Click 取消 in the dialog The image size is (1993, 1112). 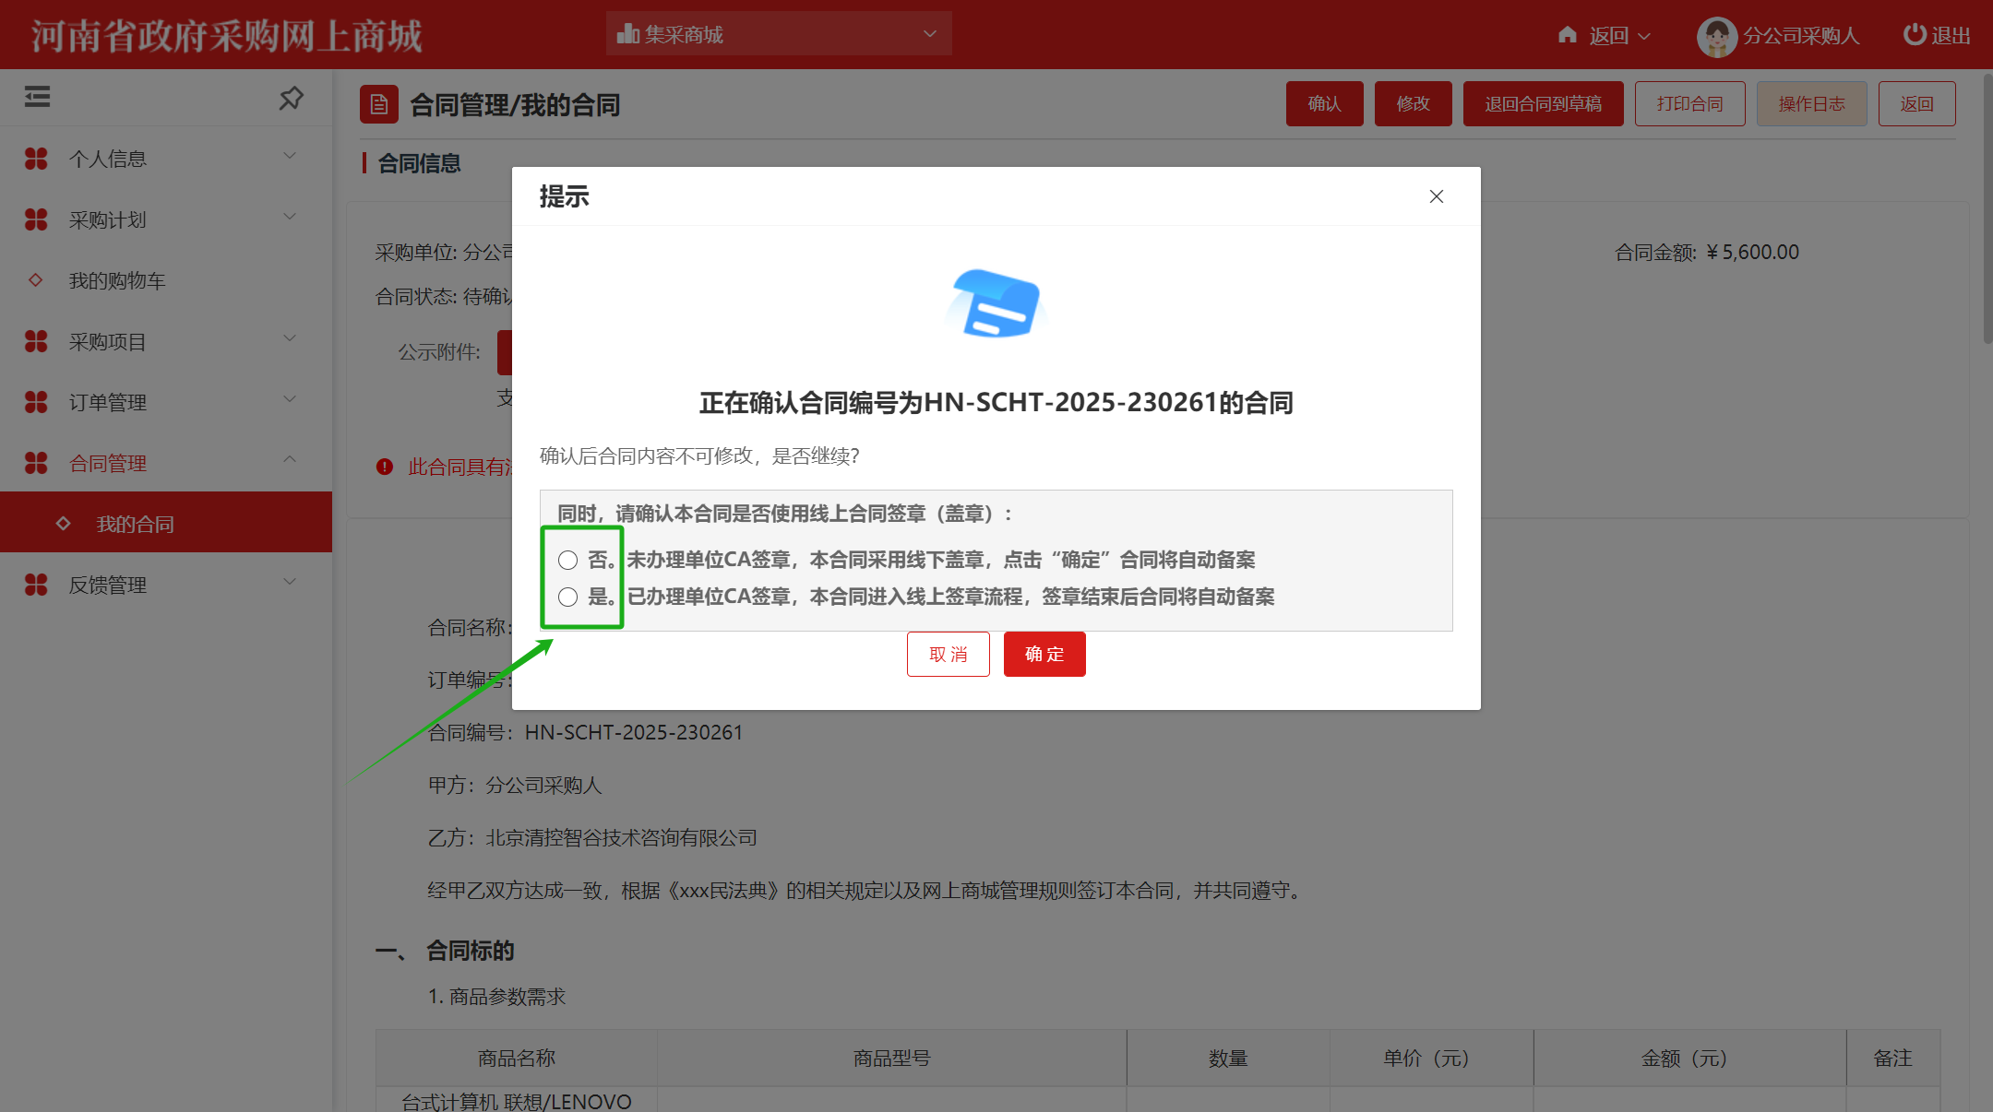point(949,654)
